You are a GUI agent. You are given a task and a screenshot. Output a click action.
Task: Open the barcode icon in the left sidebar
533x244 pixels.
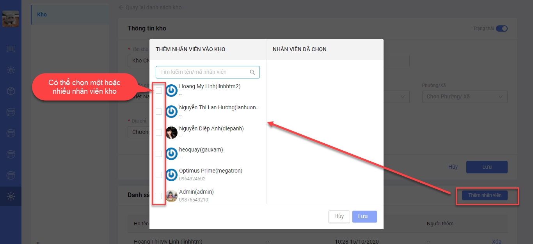pyautogui.click(x=11, y=49)
